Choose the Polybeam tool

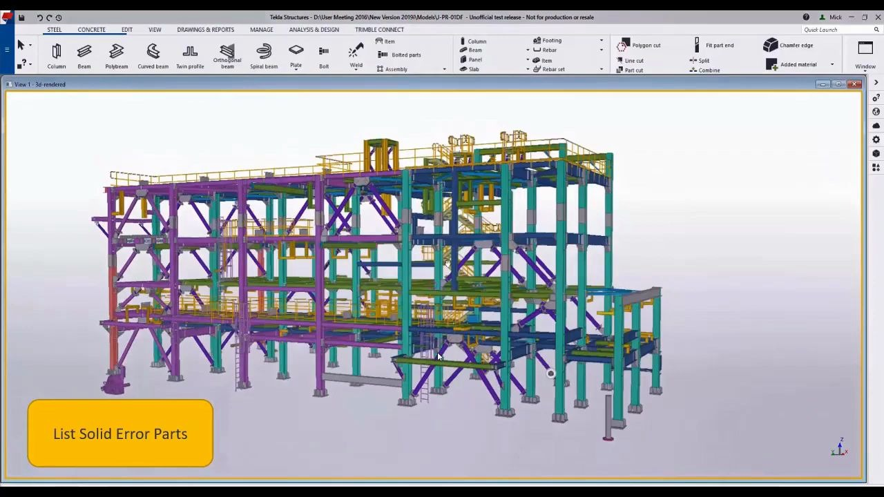pos(117,56)
